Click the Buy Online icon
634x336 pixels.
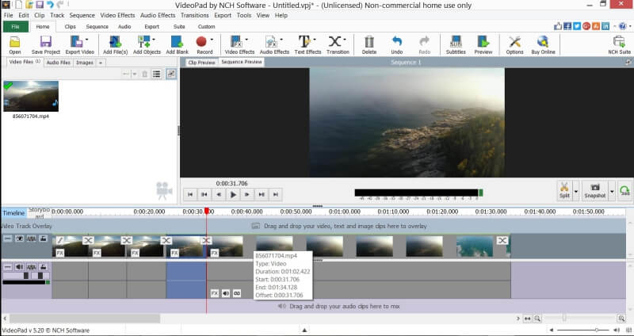pos(543,44)
